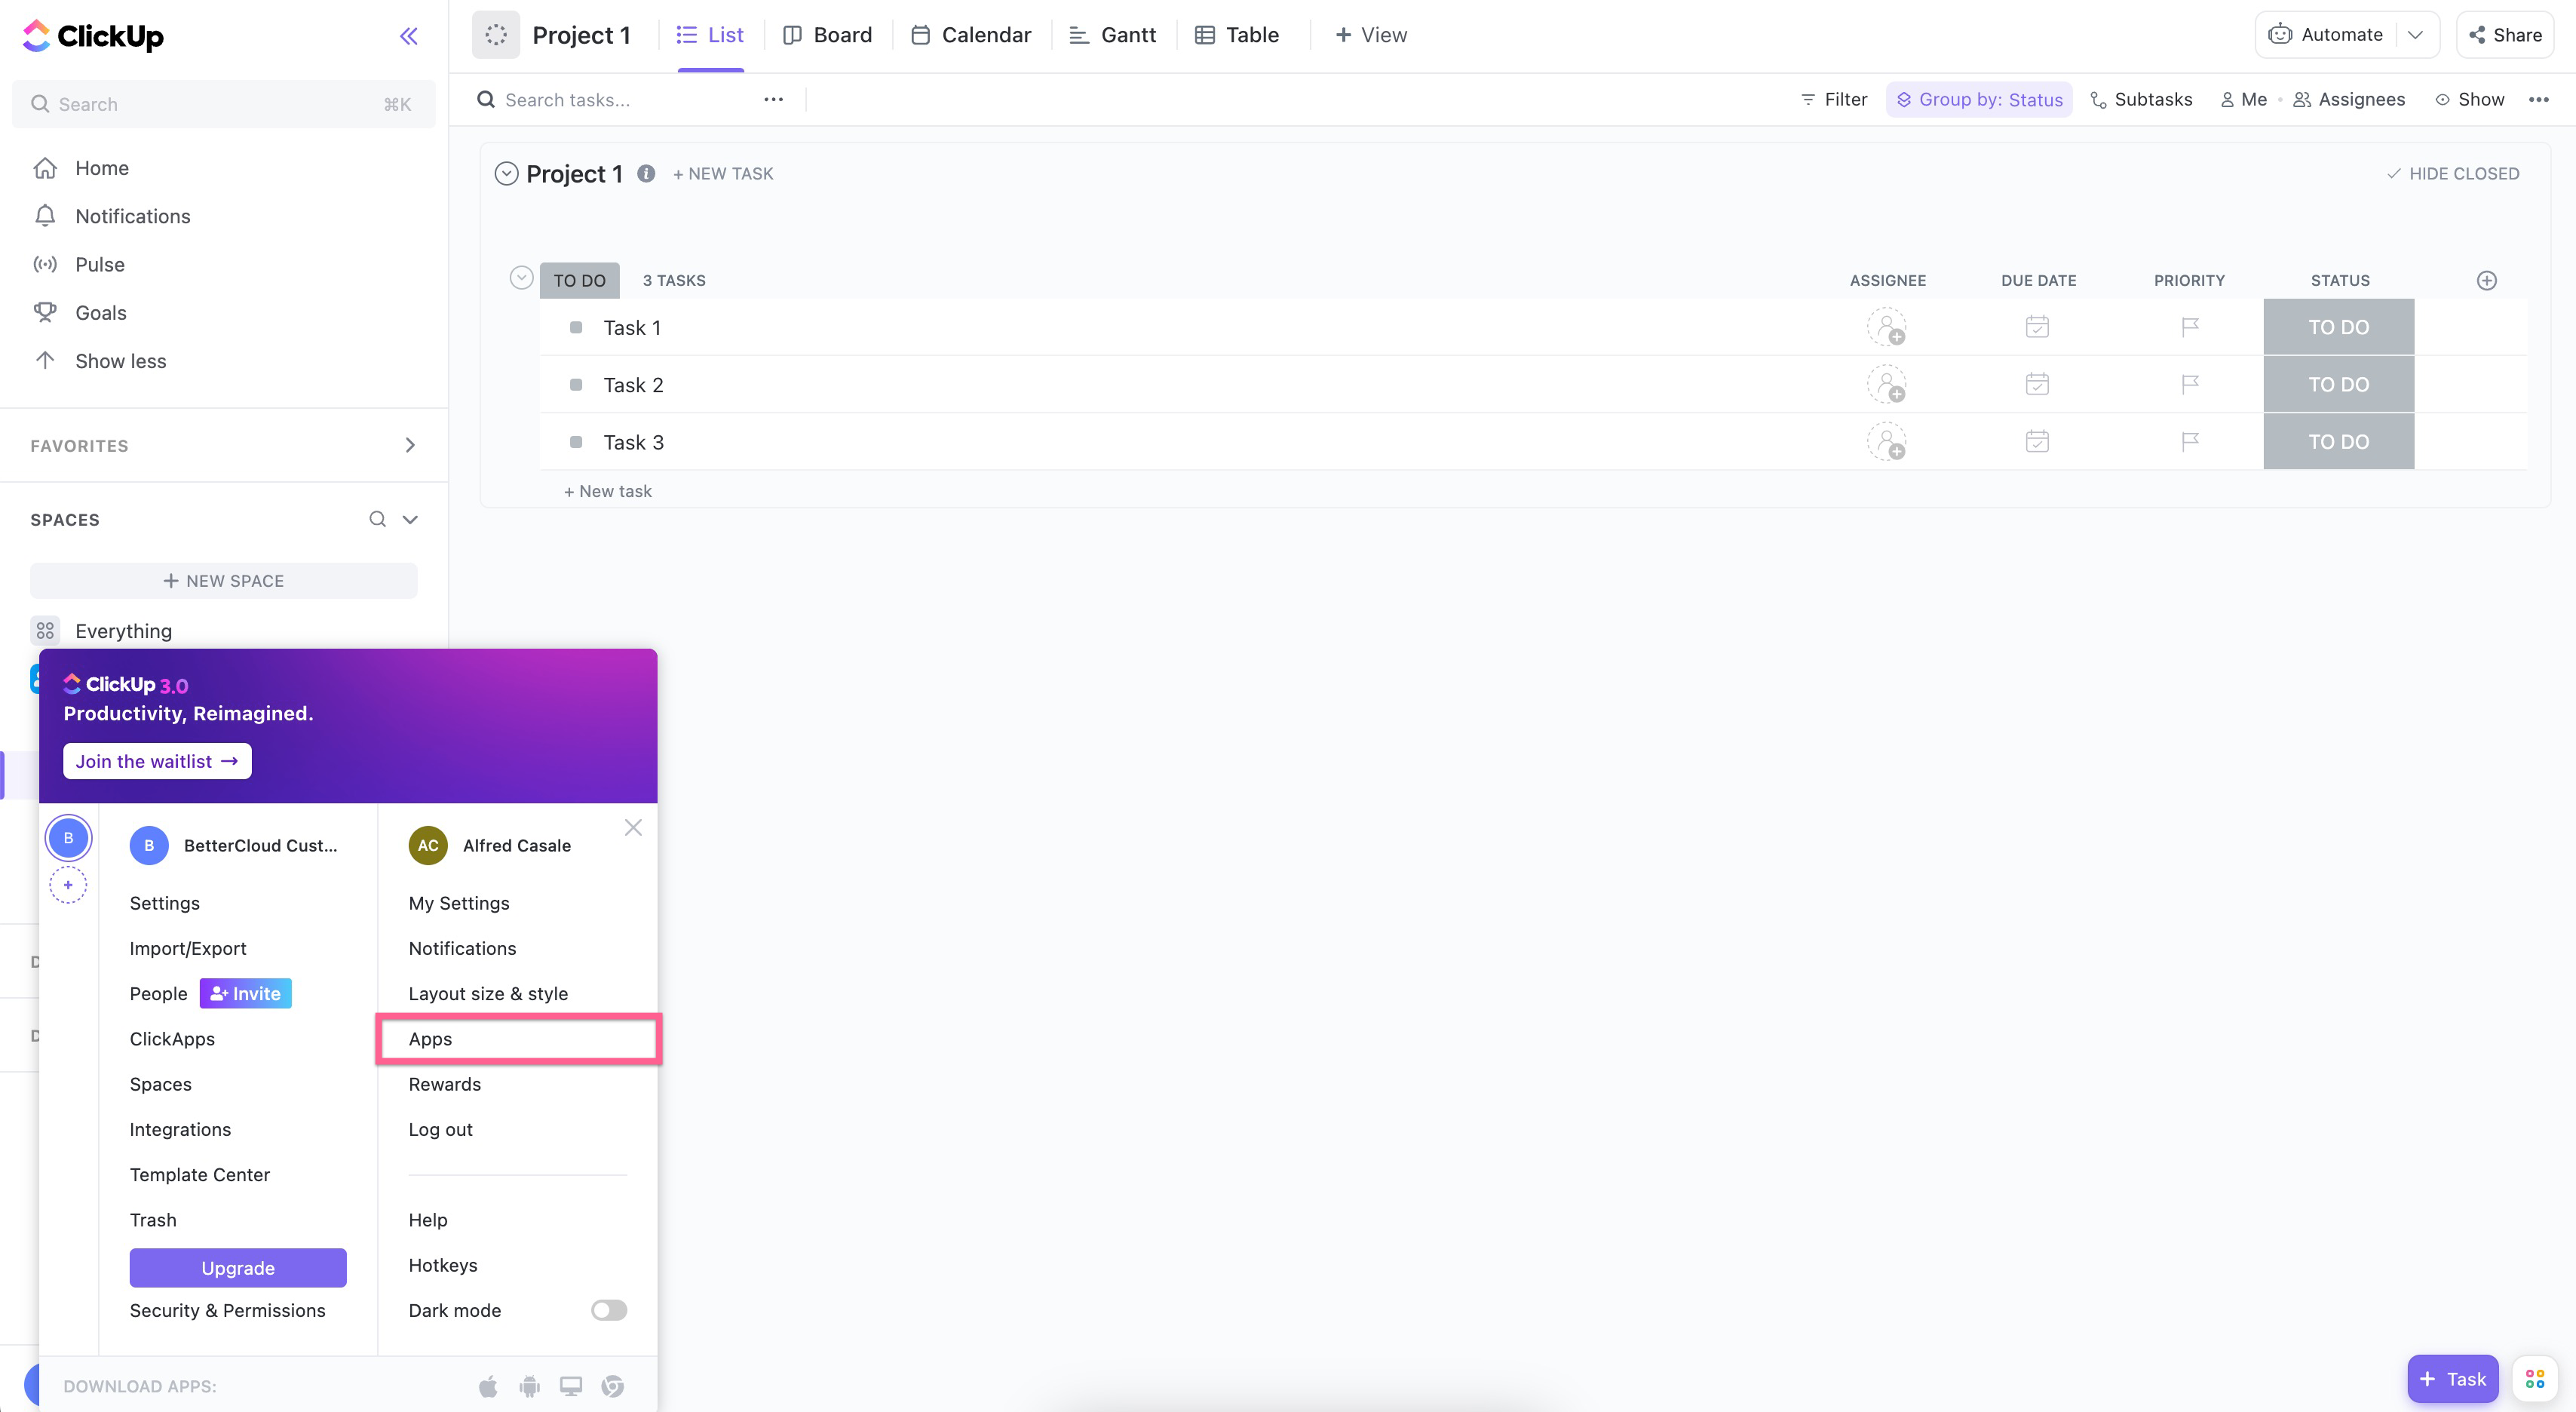Toggle the Me filter
The image size is (2576, 1412).
tap(2243, 99)
